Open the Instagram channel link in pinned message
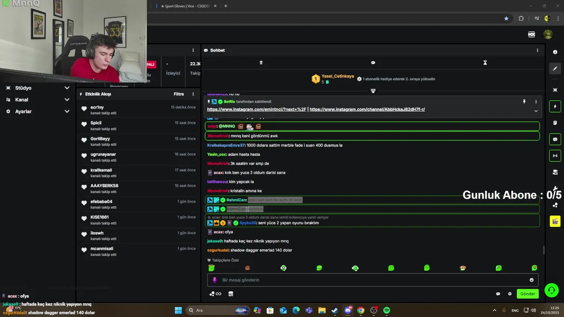This screenshot has width=564, height=317. click(x=367, y=109)
